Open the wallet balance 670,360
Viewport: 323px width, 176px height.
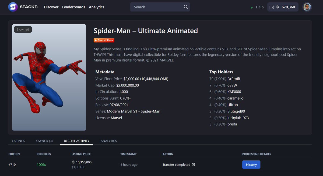click(x=283, y=7)
